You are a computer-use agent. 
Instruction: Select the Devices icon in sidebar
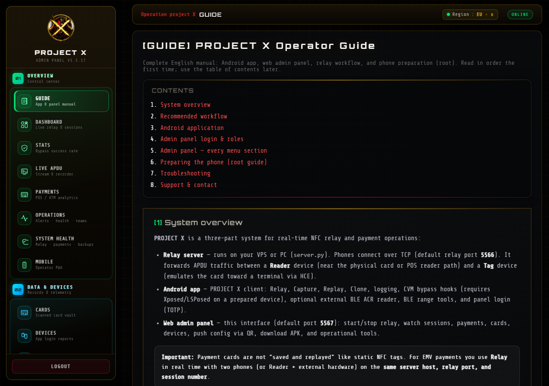(x=24, y=336)
